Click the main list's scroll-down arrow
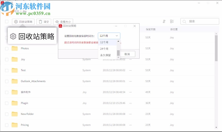 pyautogui.click(x=216, y=127)
